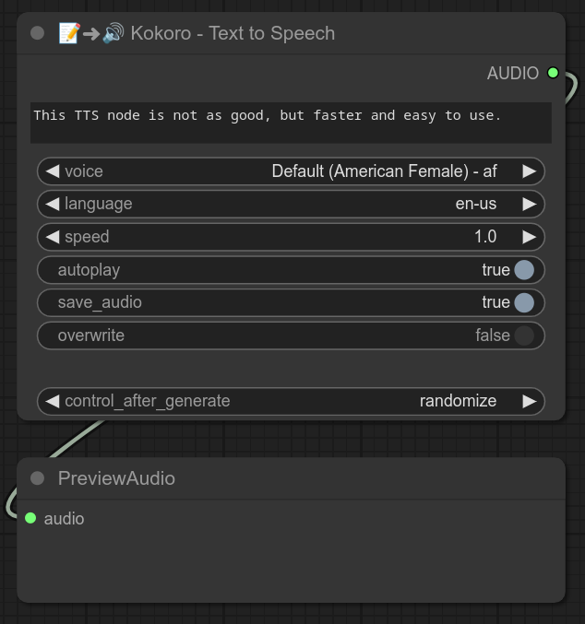Increase speed with right arrow
The image size is (585, 624).
click(x=529, y=237)
